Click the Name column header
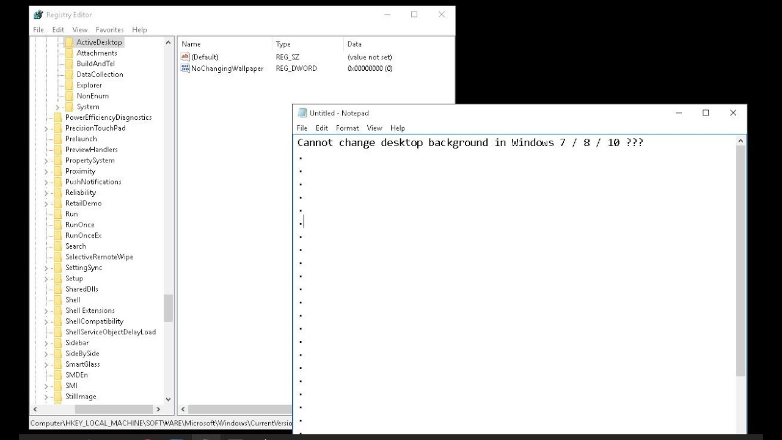This screenshot has width=782, height=440. click(x=225, y=44)
